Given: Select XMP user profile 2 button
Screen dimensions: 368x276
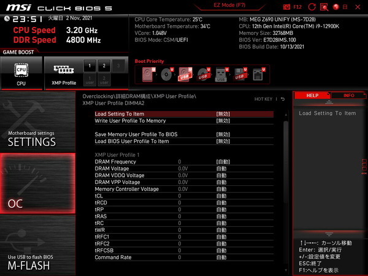Looking at the screenshot, I should tap(104, 80).
